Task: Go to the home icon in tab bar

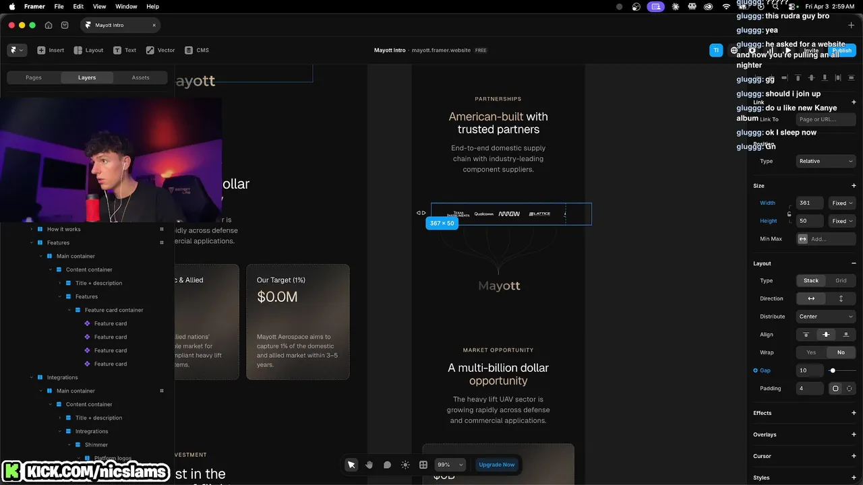Action: pos(49,25)
